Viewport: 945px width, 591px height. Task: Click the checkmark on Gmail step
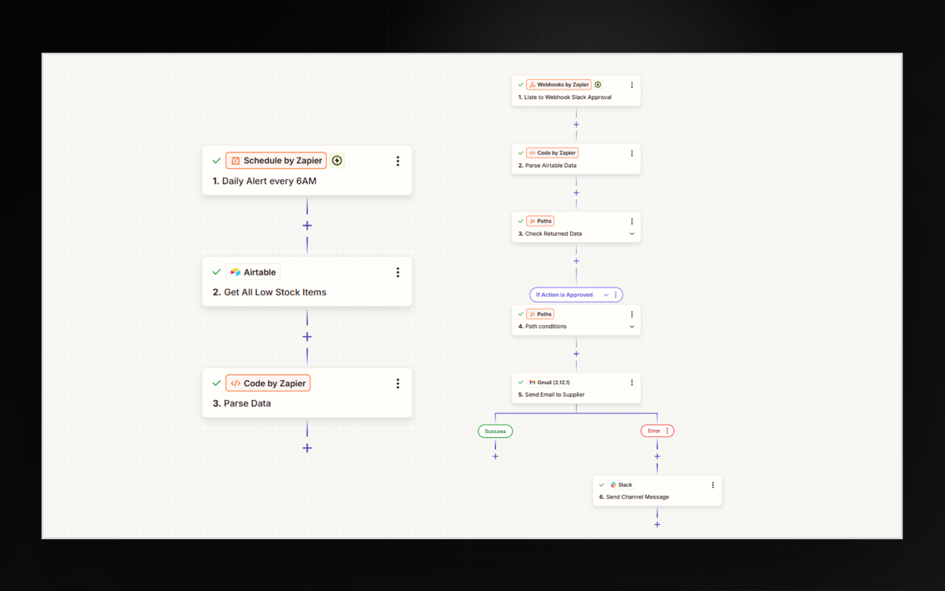[521, 382]
